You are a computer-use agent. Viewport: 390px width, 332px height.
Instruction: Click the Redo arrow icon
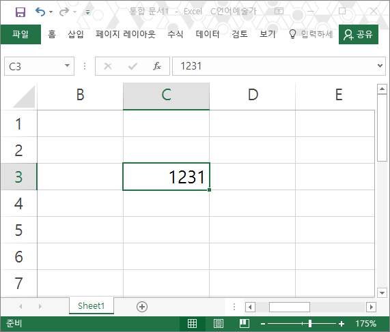[x=64, y=12]
